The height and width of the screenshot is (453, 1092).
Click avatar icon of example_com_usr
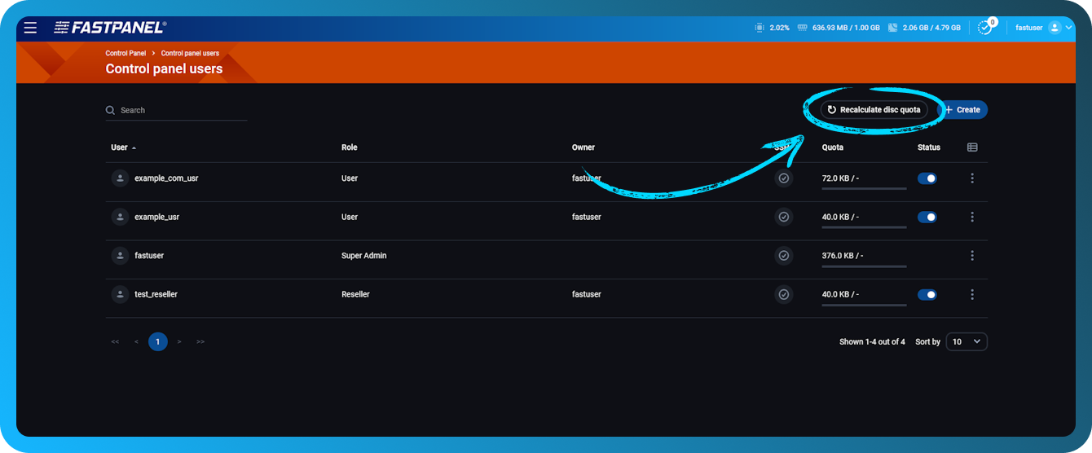120,178
